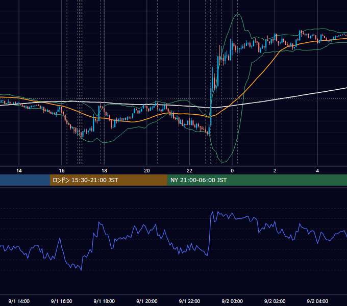This screenshot has width=347, height=306.
Task: Click the 16 hour label on price chart axis
Action: pos(62,171)
